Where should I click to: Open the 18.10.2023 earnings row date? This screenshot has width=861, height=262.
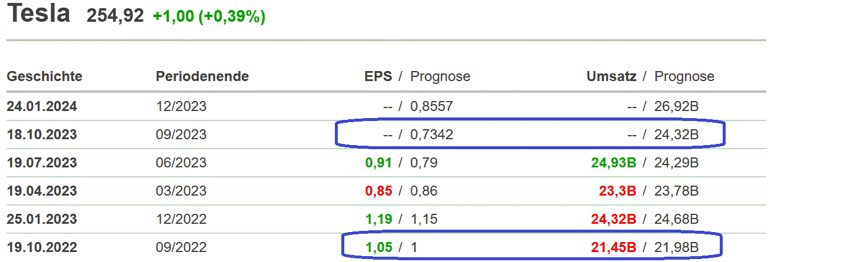[x=42, y=135]
